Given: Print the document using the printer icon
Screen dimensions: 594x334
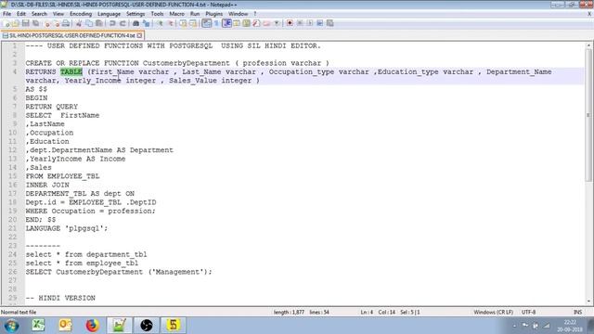Looking at the screenshot, I should 66,23.
